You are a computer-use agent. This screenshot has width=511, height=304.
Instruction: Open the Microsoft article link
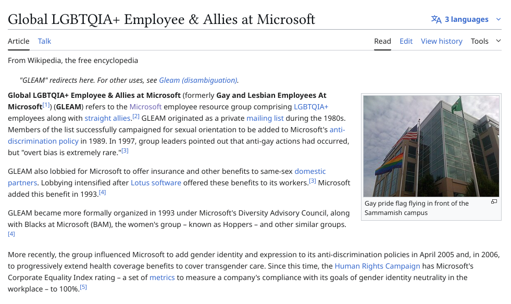point(145,107)
